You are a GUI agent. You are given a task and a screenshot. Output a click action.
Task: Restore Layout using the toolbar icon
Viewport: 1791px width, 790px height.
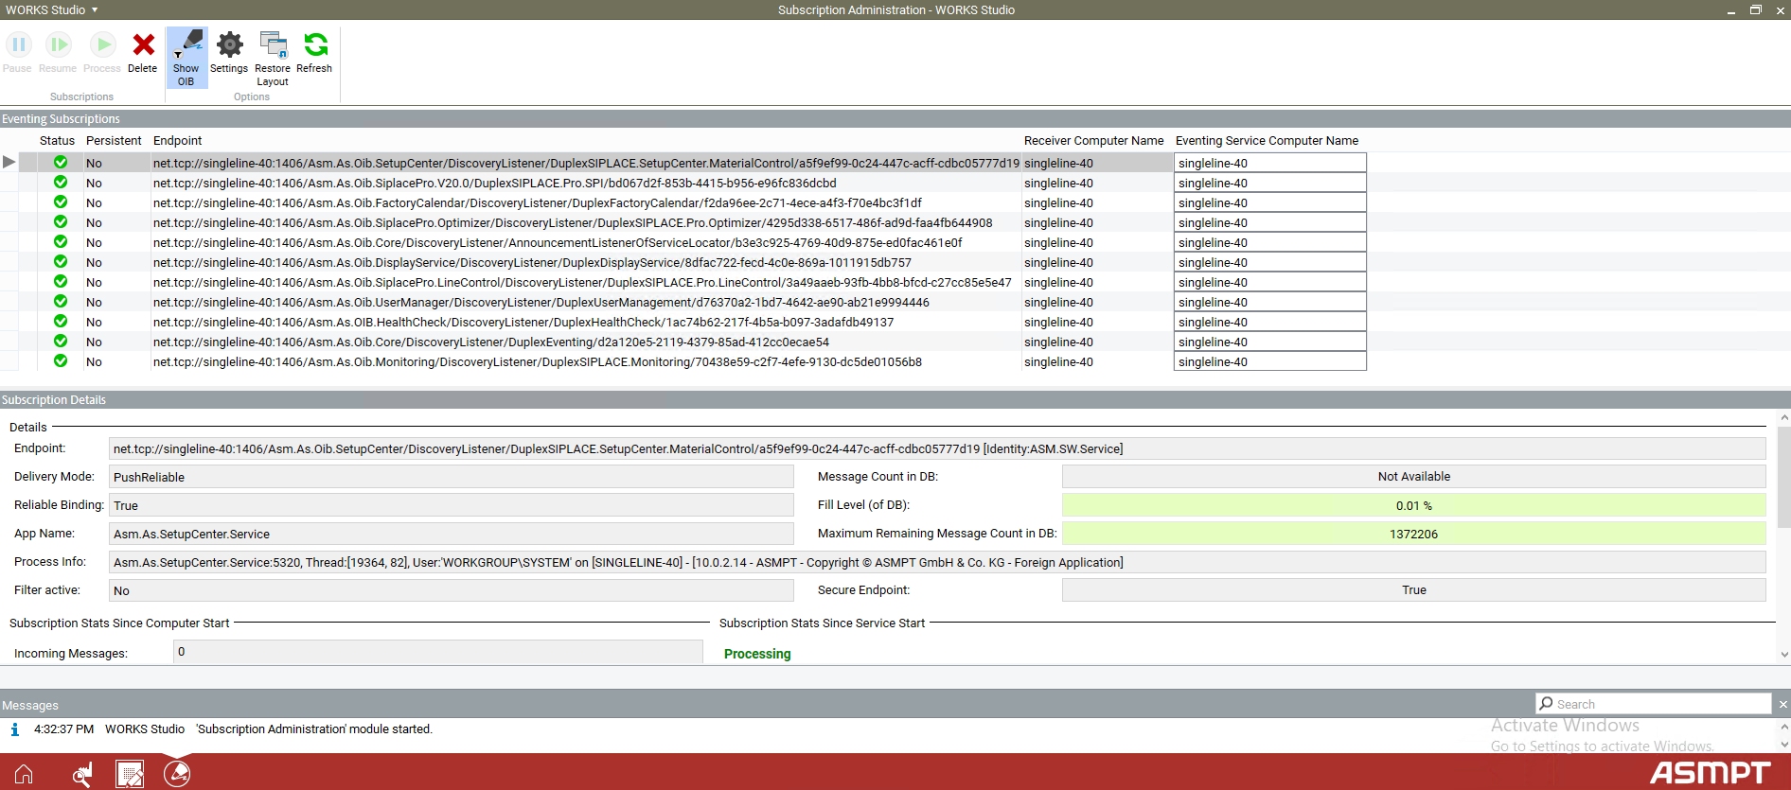tap(273, 44)
